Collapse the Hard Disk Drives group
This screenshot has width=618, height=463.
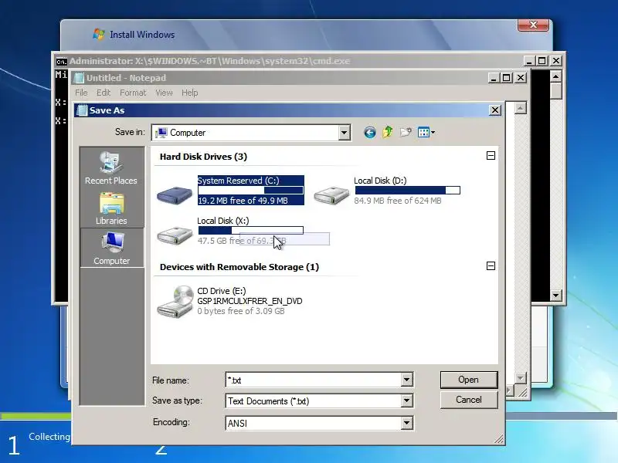(x=491, y=156)
